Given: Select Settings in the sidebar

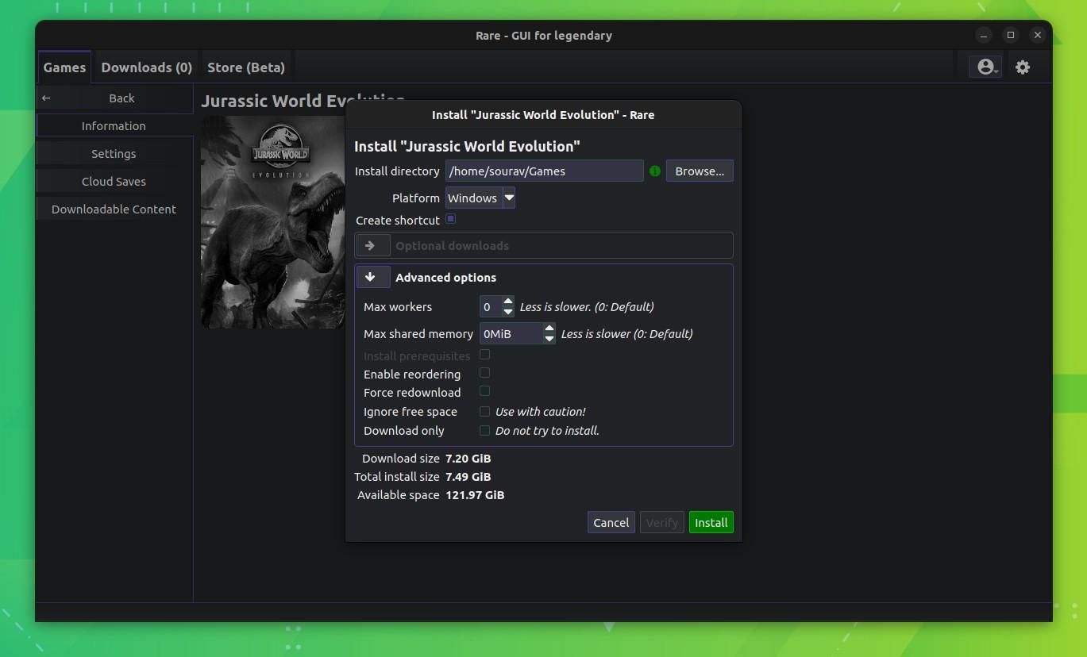Looking at the screenshot, I should pos(114,153).
